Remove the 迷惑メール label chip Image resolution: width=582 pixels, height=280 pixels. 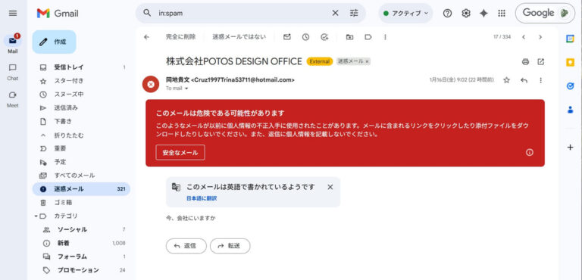click(367, 62)
